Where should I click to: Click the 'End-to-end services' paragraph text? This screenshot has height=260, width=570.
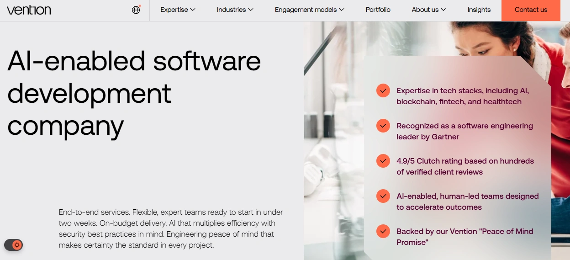point(171,228)
